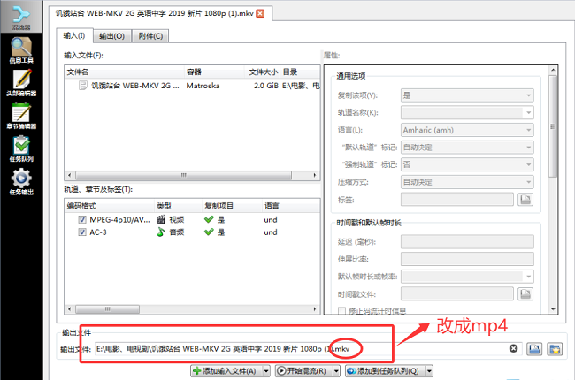This screenshot has height=380, width=575.
Task: Browse for the tags (标签) file
Action: pyautogui.click(x=525, y=200)
